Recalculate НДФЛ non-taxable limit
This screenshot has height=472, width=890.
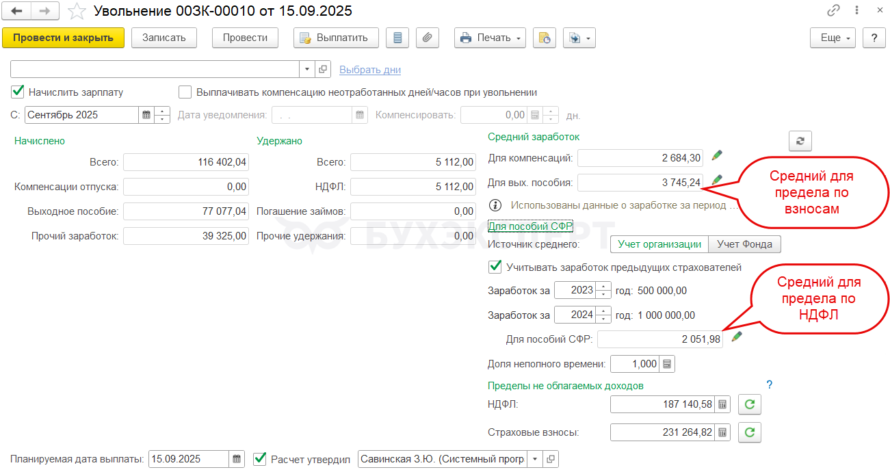coord(750,404)
